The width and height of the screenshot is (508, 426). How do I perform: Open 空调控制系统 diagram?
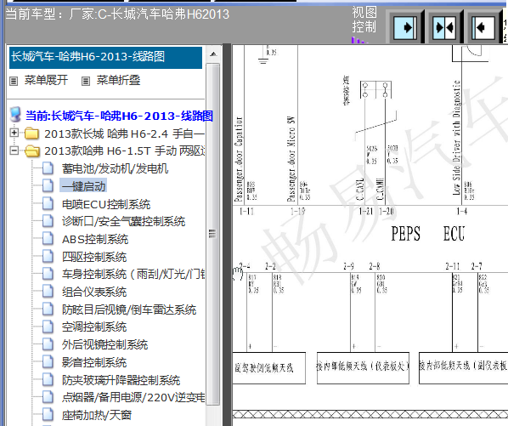94,327
